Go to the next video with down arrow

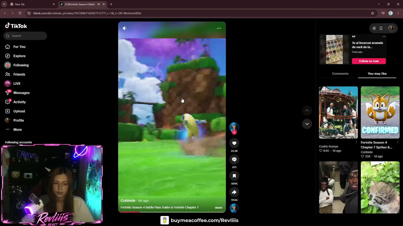[x=307, y=124]
